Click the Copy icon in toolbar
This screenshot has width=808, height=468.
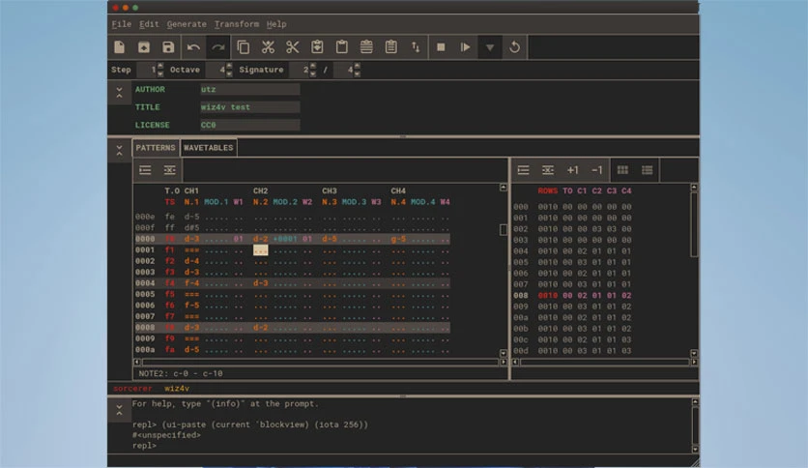pos(244,47)
